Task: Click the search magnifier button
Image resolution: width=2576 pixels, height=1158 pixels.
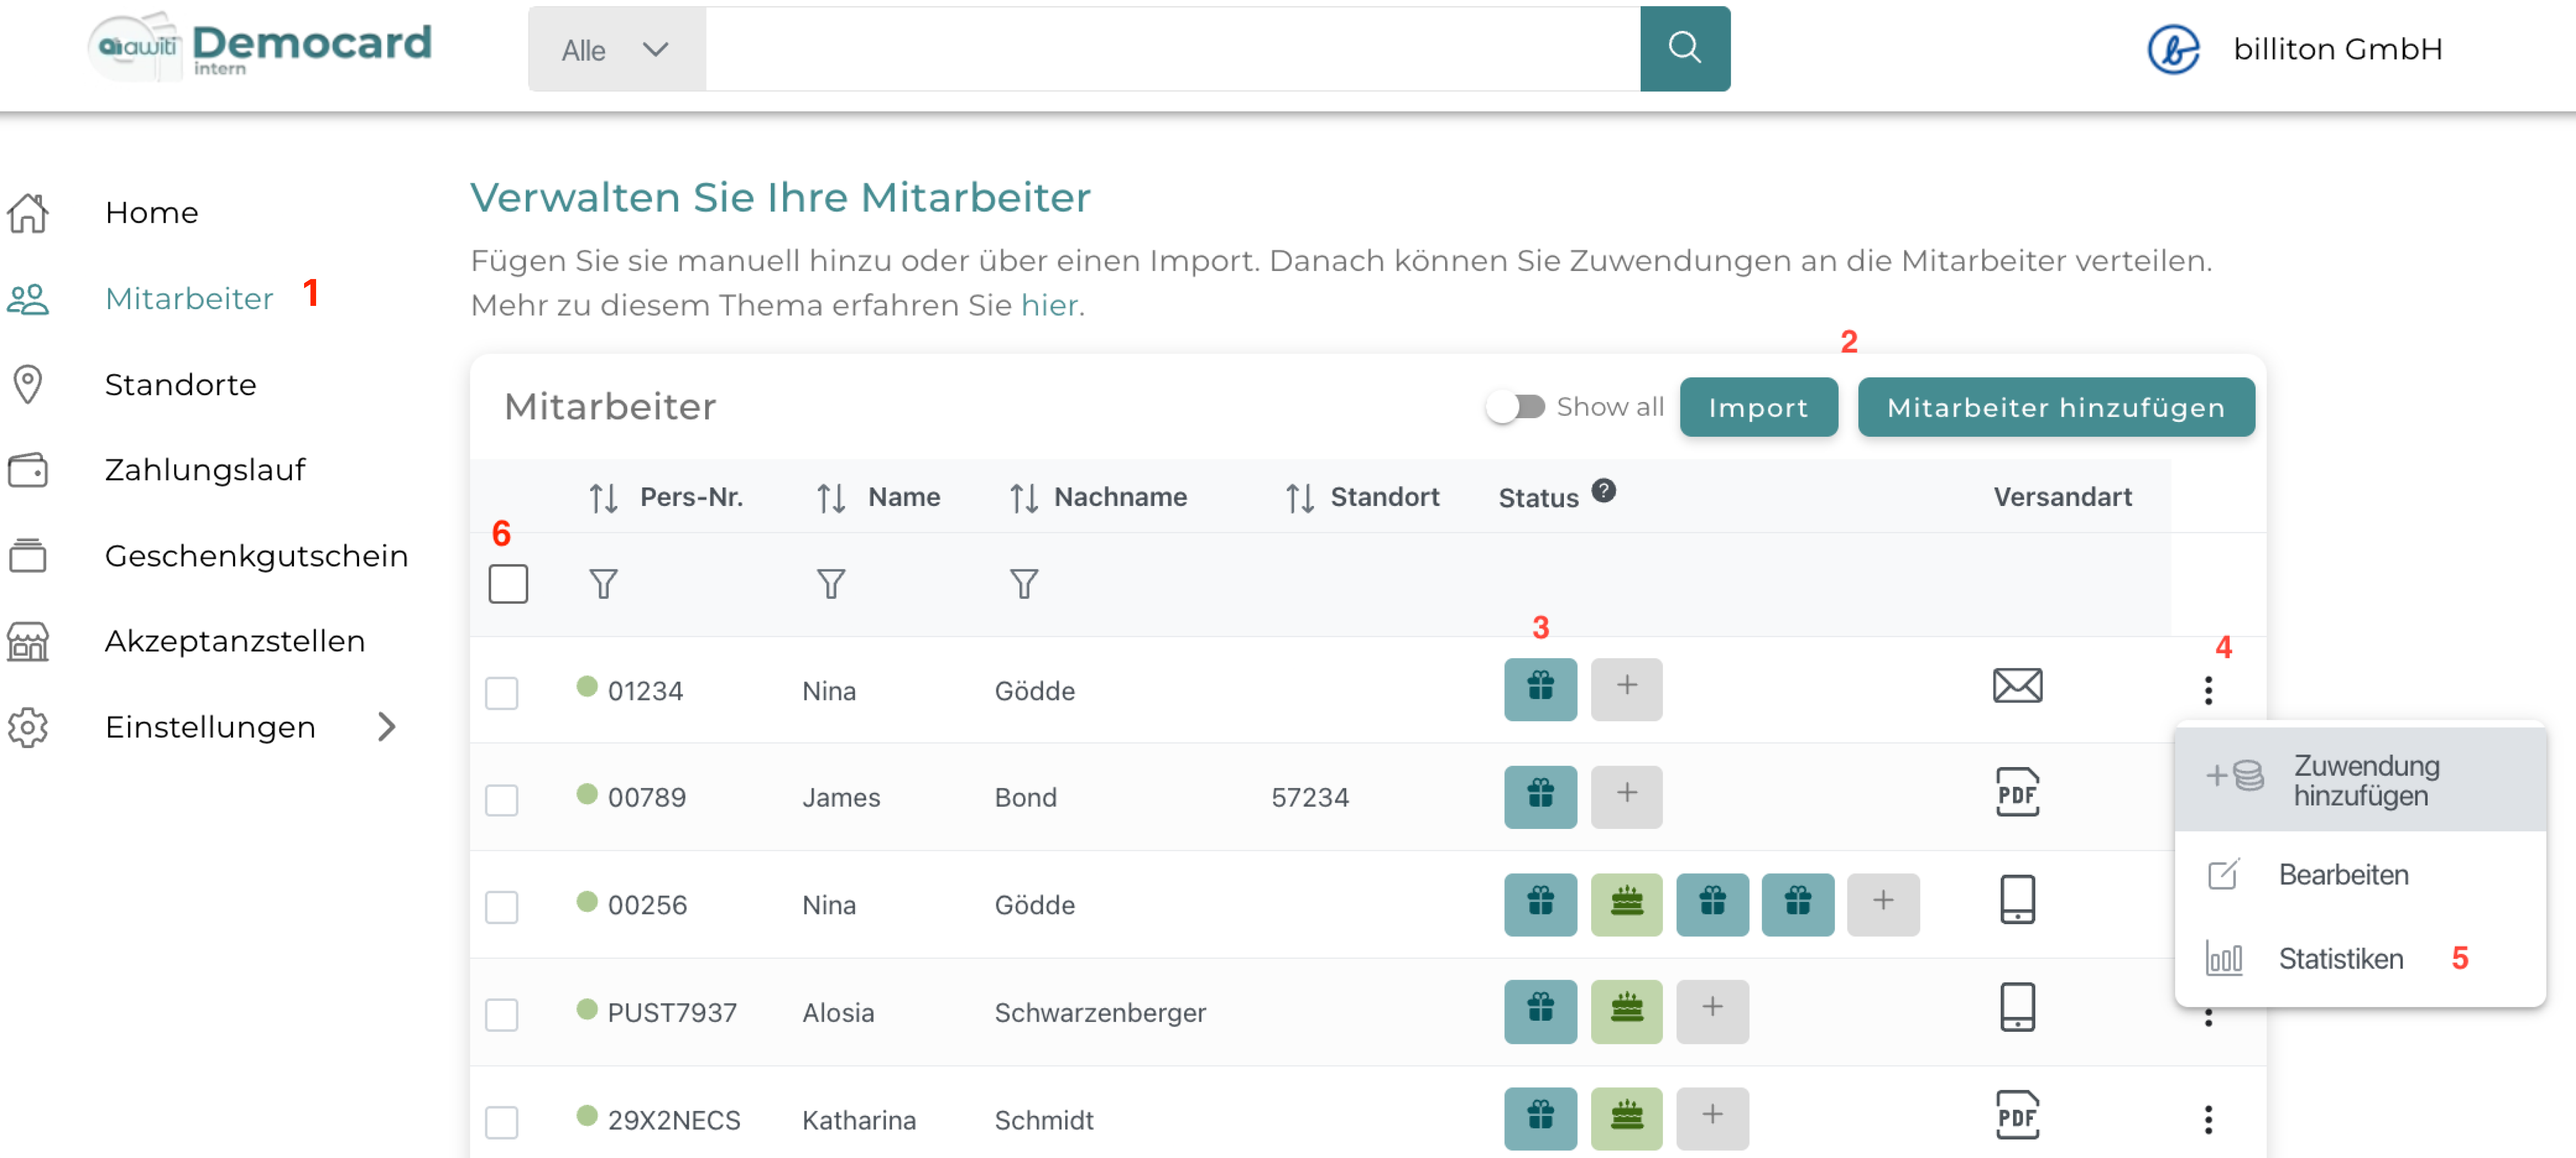Action: (x=1684, y=48)
